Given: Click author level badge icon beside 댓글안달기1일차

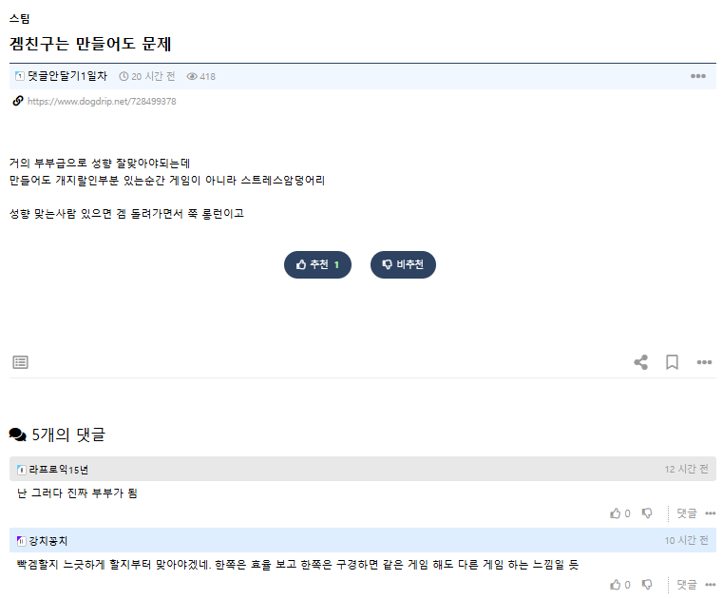Looking at the screenshot, I should coord(20,76).
